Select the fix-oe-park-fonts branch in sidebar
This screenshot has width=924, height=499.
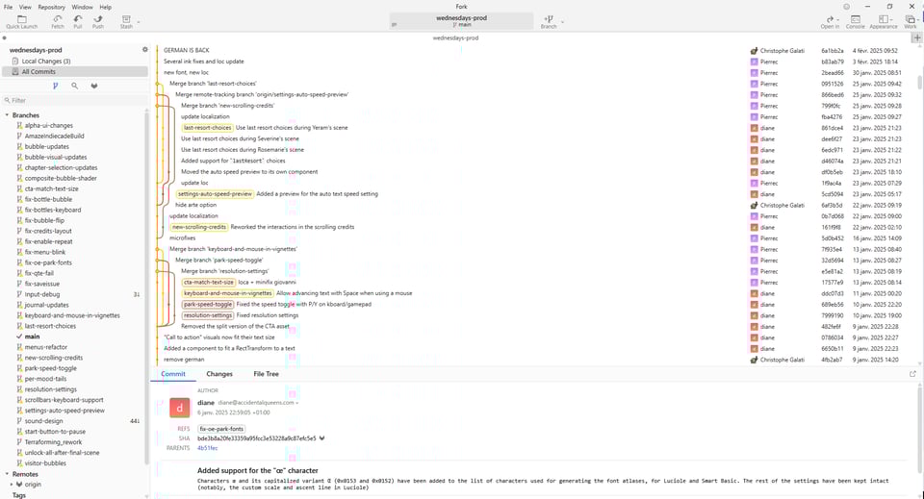click(48, 262)
